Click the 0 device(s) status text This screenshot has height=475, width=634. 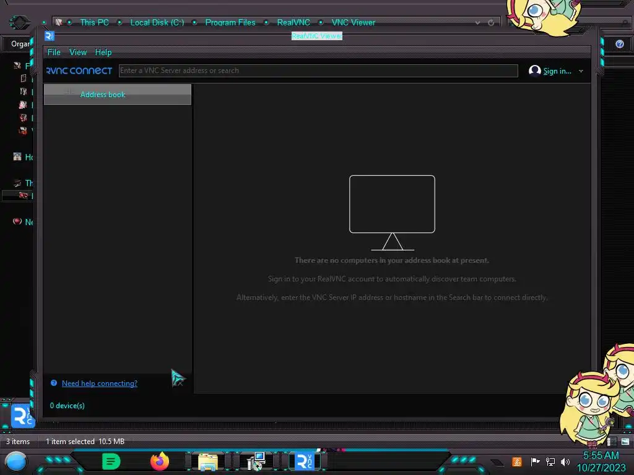[67, 406]
